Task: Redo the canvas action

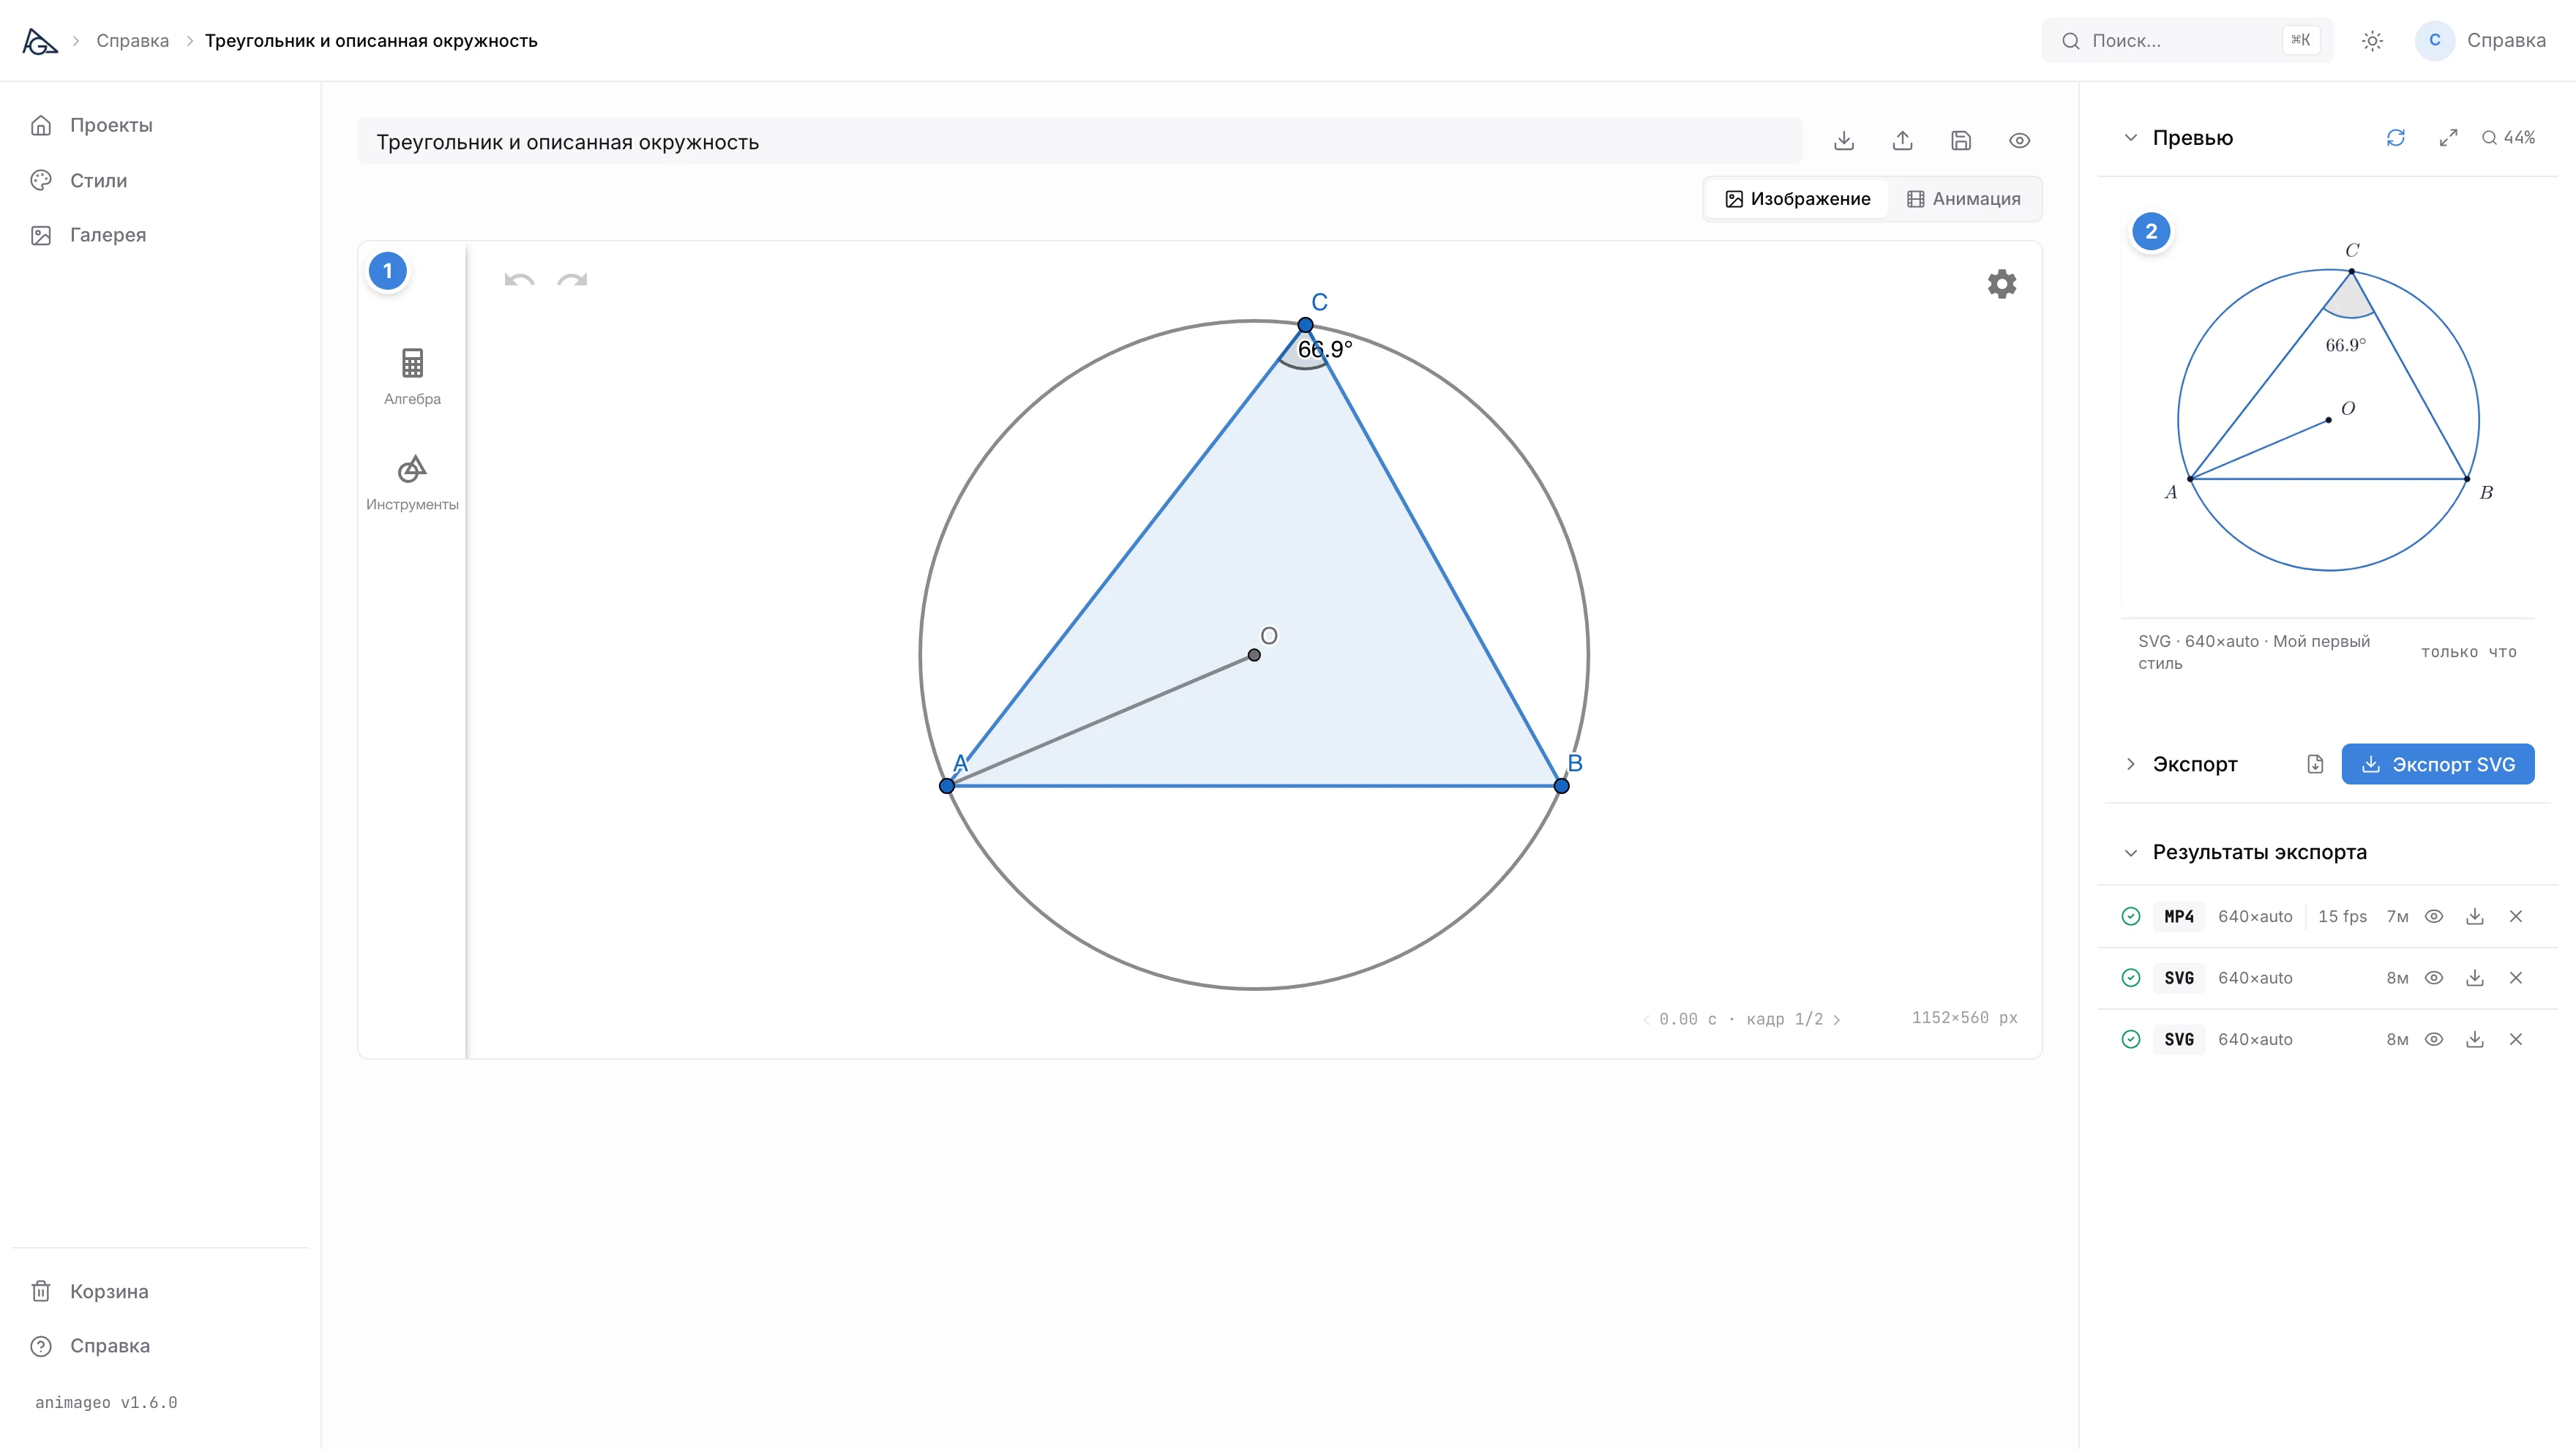Action: 572,280
